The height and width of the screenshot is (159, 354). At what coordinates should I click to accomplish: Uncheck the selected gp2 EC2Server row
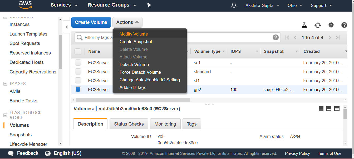click(78, 90)
